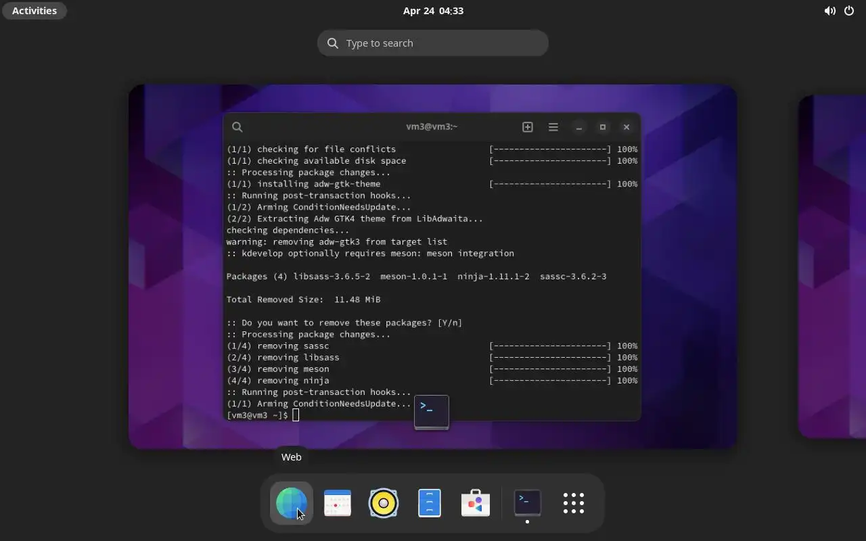Click the 'Extracting Adw GTK4 theme from LibAdwaita' line

click(355, 219)
